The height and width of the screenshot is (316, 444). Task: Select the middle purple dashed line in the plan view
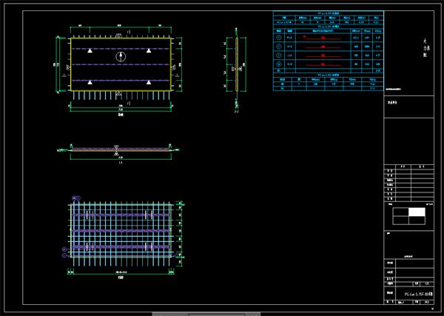[x=121, y=64]
